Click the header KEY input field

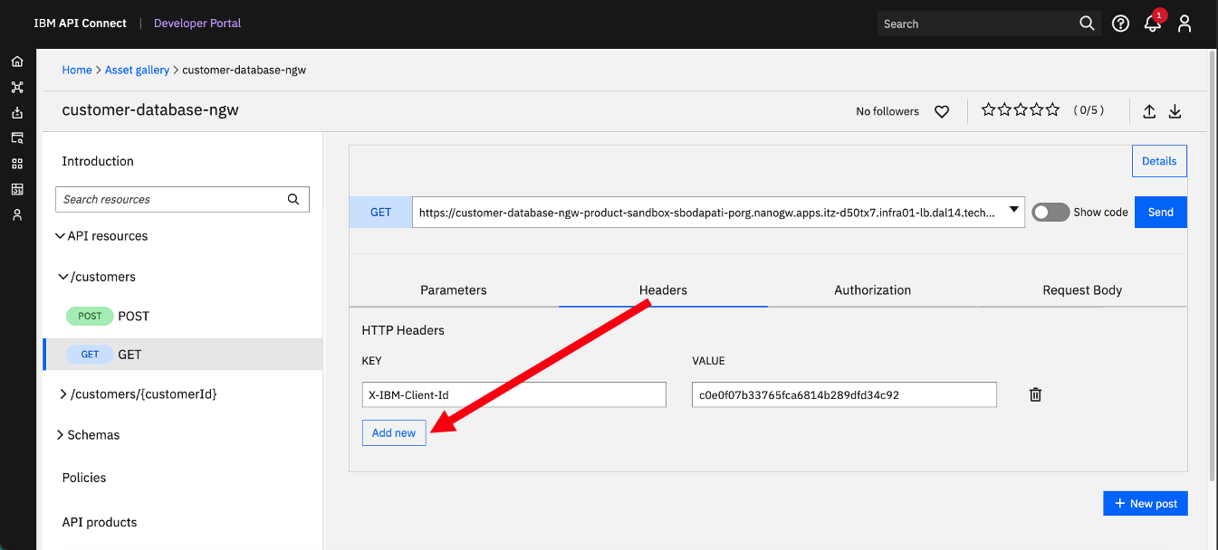513,394
